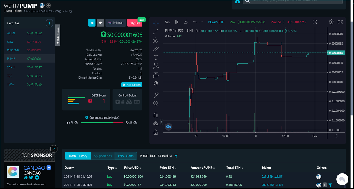Toggle stay in drawing mode
The image size is (354, 189).
point(156,124)
